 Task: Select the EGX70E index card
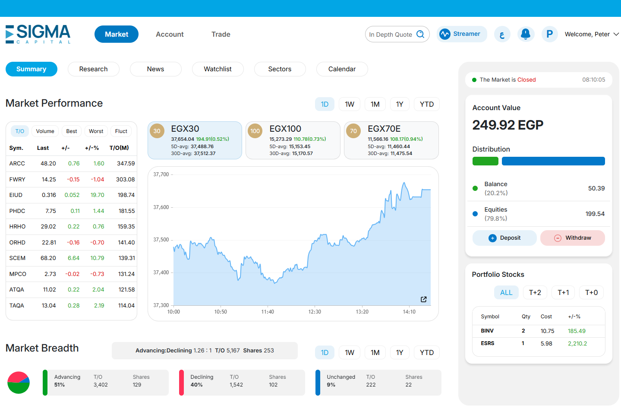(x=391, y=140)
